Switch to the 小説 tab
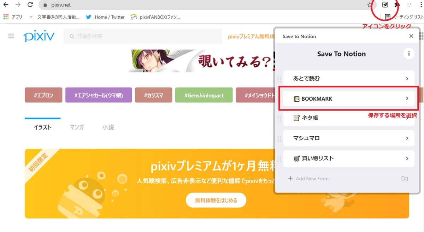 [x=108, y=127]
